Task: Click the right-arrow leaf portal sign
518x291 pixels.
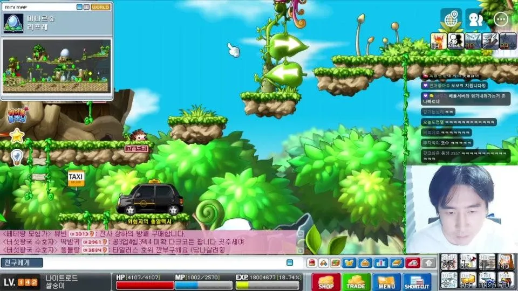Action: (x=288, y=45)
